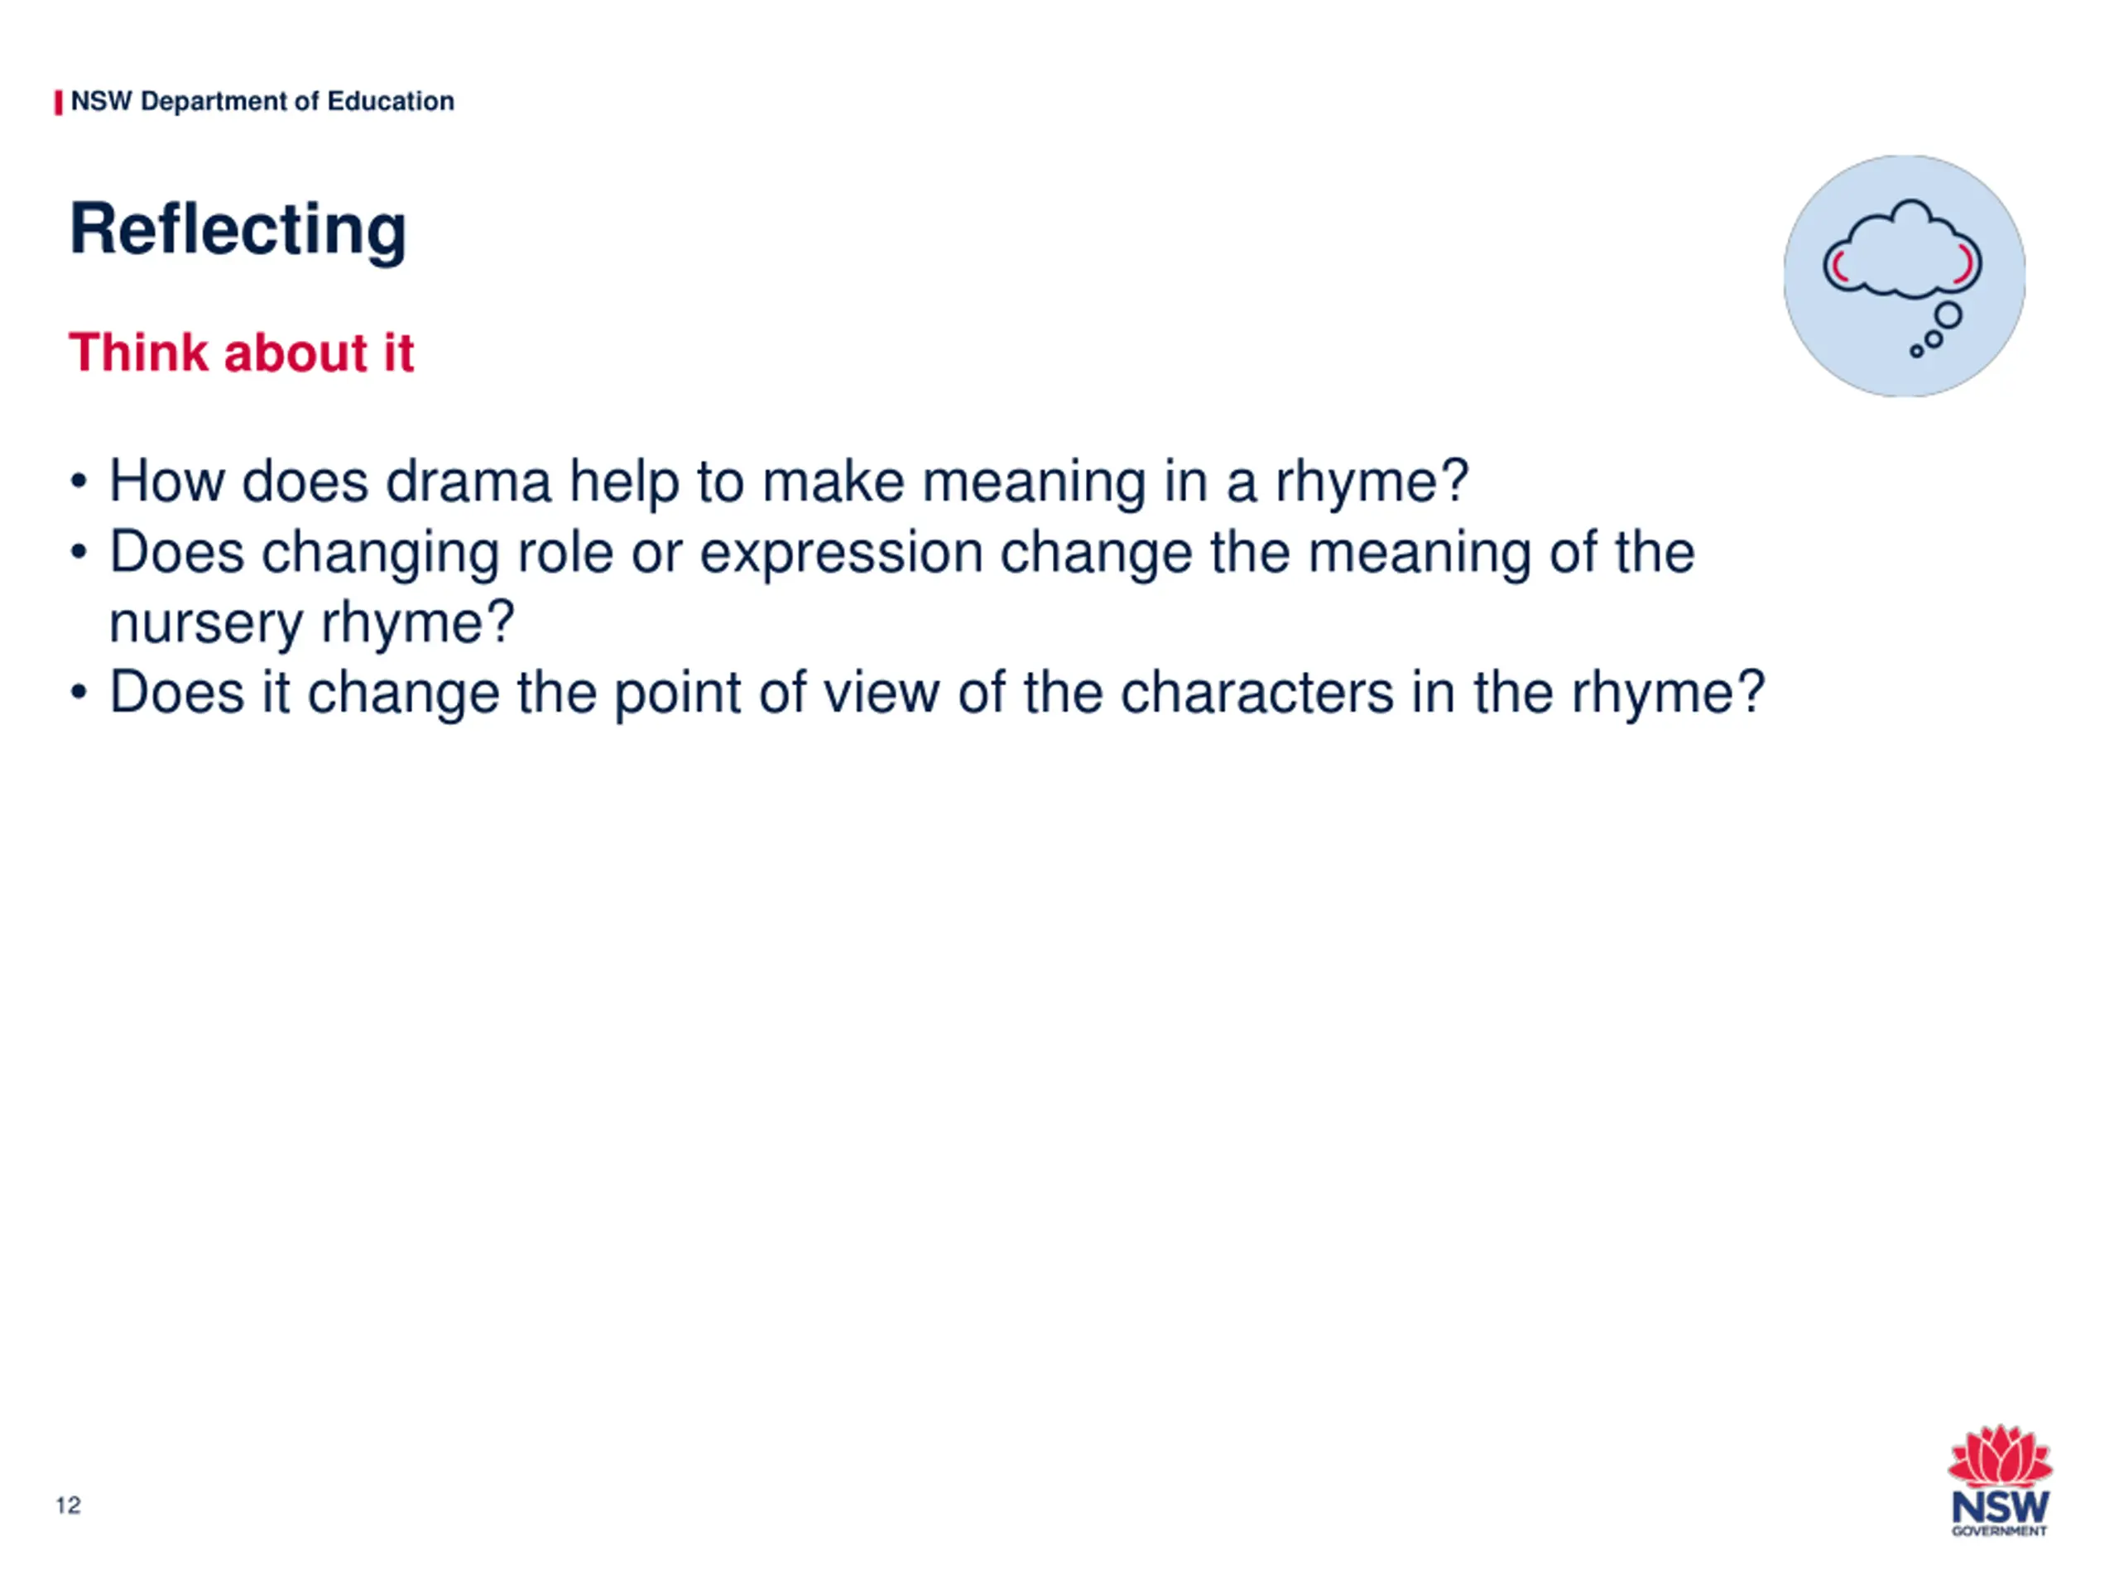Select the question about changing role or expression
This screenshot has width=2119, height=1589.
click(901, 586)
